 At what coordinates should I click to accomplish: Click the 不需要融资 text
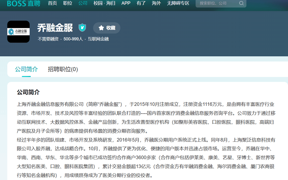pyautogui.click(x=48, y=39)
